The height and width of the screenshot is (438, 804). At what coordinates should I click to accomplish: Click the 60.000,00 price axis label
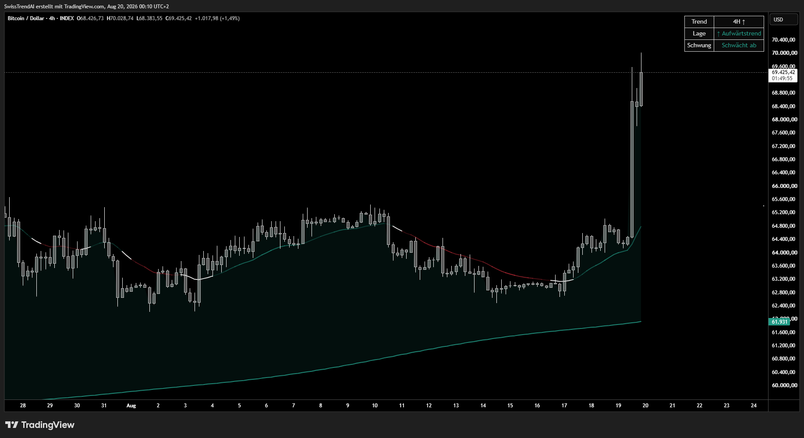(784, 385)
